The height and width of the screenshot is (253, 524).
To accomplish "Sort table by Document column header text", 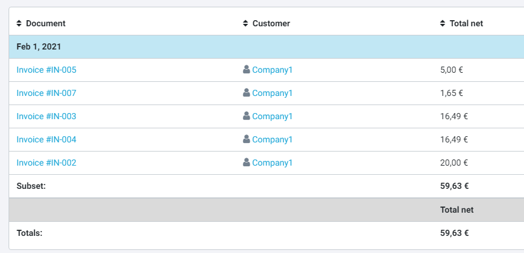I will tap(46, 24).
